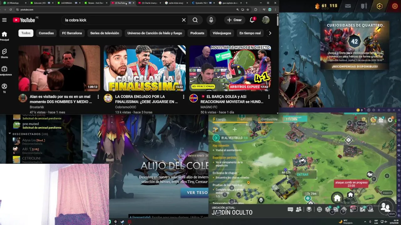Reload the browser page
Viewport: 401px width, 225px height.
11,10
